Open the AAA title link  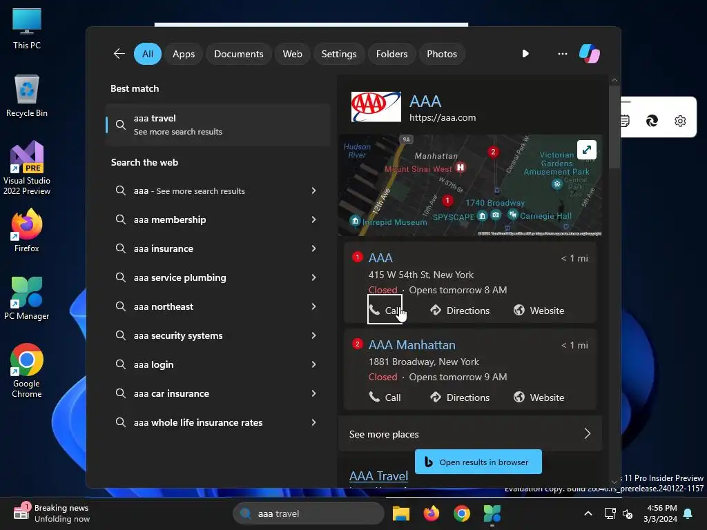click(425, 101)
